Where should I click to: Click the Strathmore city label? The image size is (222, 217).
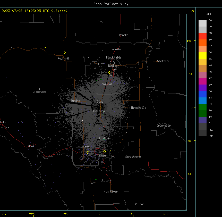tap(133, 157)
